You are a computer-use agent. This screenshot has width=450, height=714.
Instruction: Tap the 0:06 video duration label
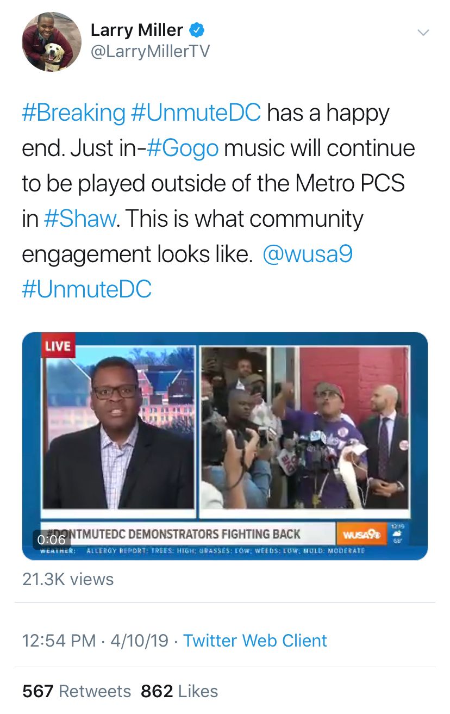click(52, 539)
